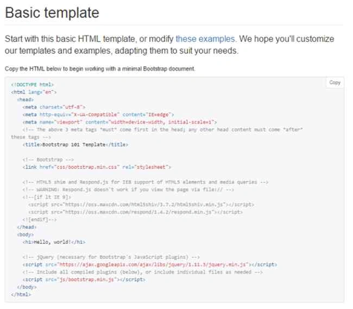Viewport: 353px width, 309px height.
Task: Click the js/bootstrap.min.js script line
Action: click(84, 280)
